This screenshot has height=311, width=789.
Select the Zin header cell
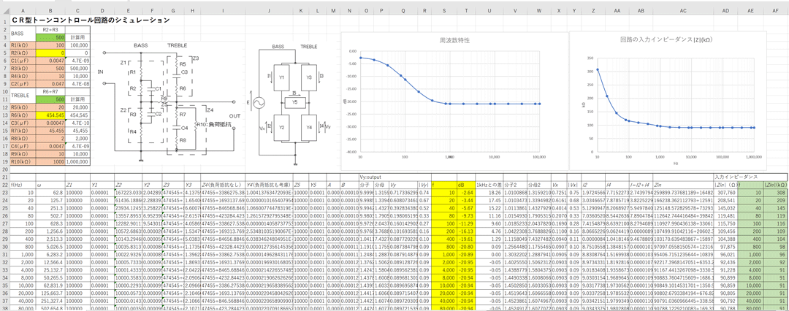(683, 184)
